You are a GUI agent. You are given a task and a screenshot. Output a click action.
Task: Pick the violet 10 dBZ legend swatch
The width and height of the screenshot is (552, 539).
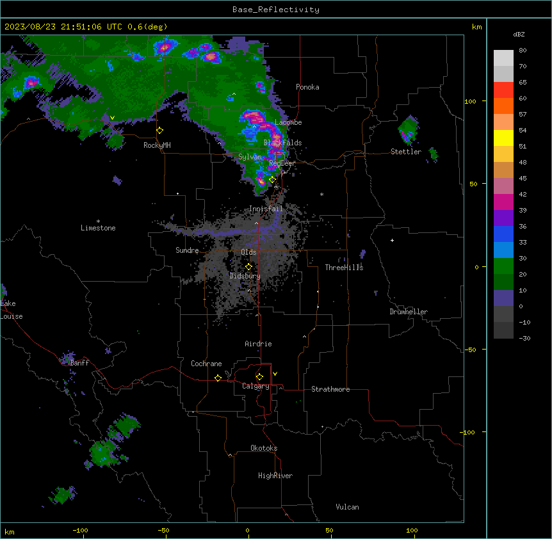[503, 298]
